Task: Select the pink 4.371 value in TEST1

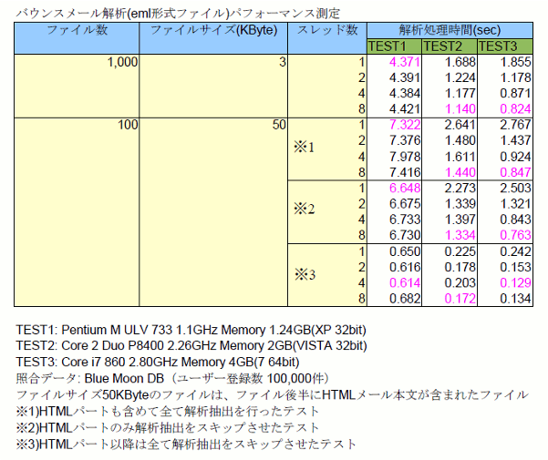Action: (x=403, y=62)
